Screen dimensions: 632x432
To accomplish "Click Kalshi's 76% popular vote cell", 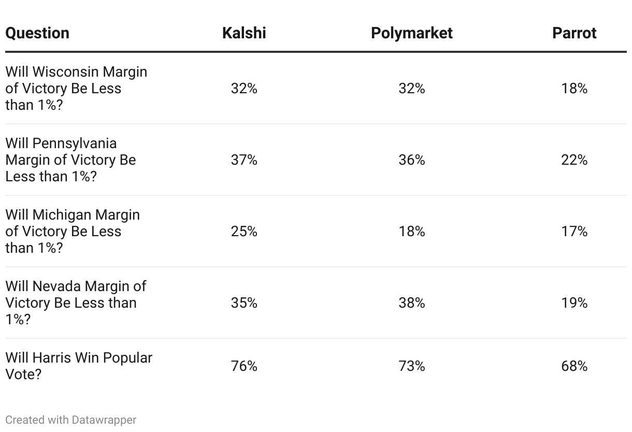I will coord(244,366).
